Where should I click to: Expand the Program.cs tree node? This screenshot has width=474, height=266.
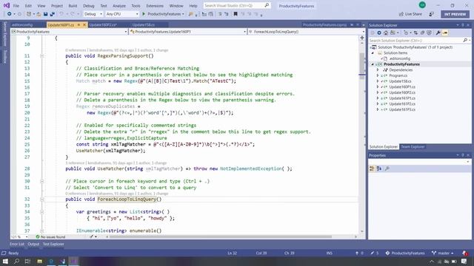[378, 75]
